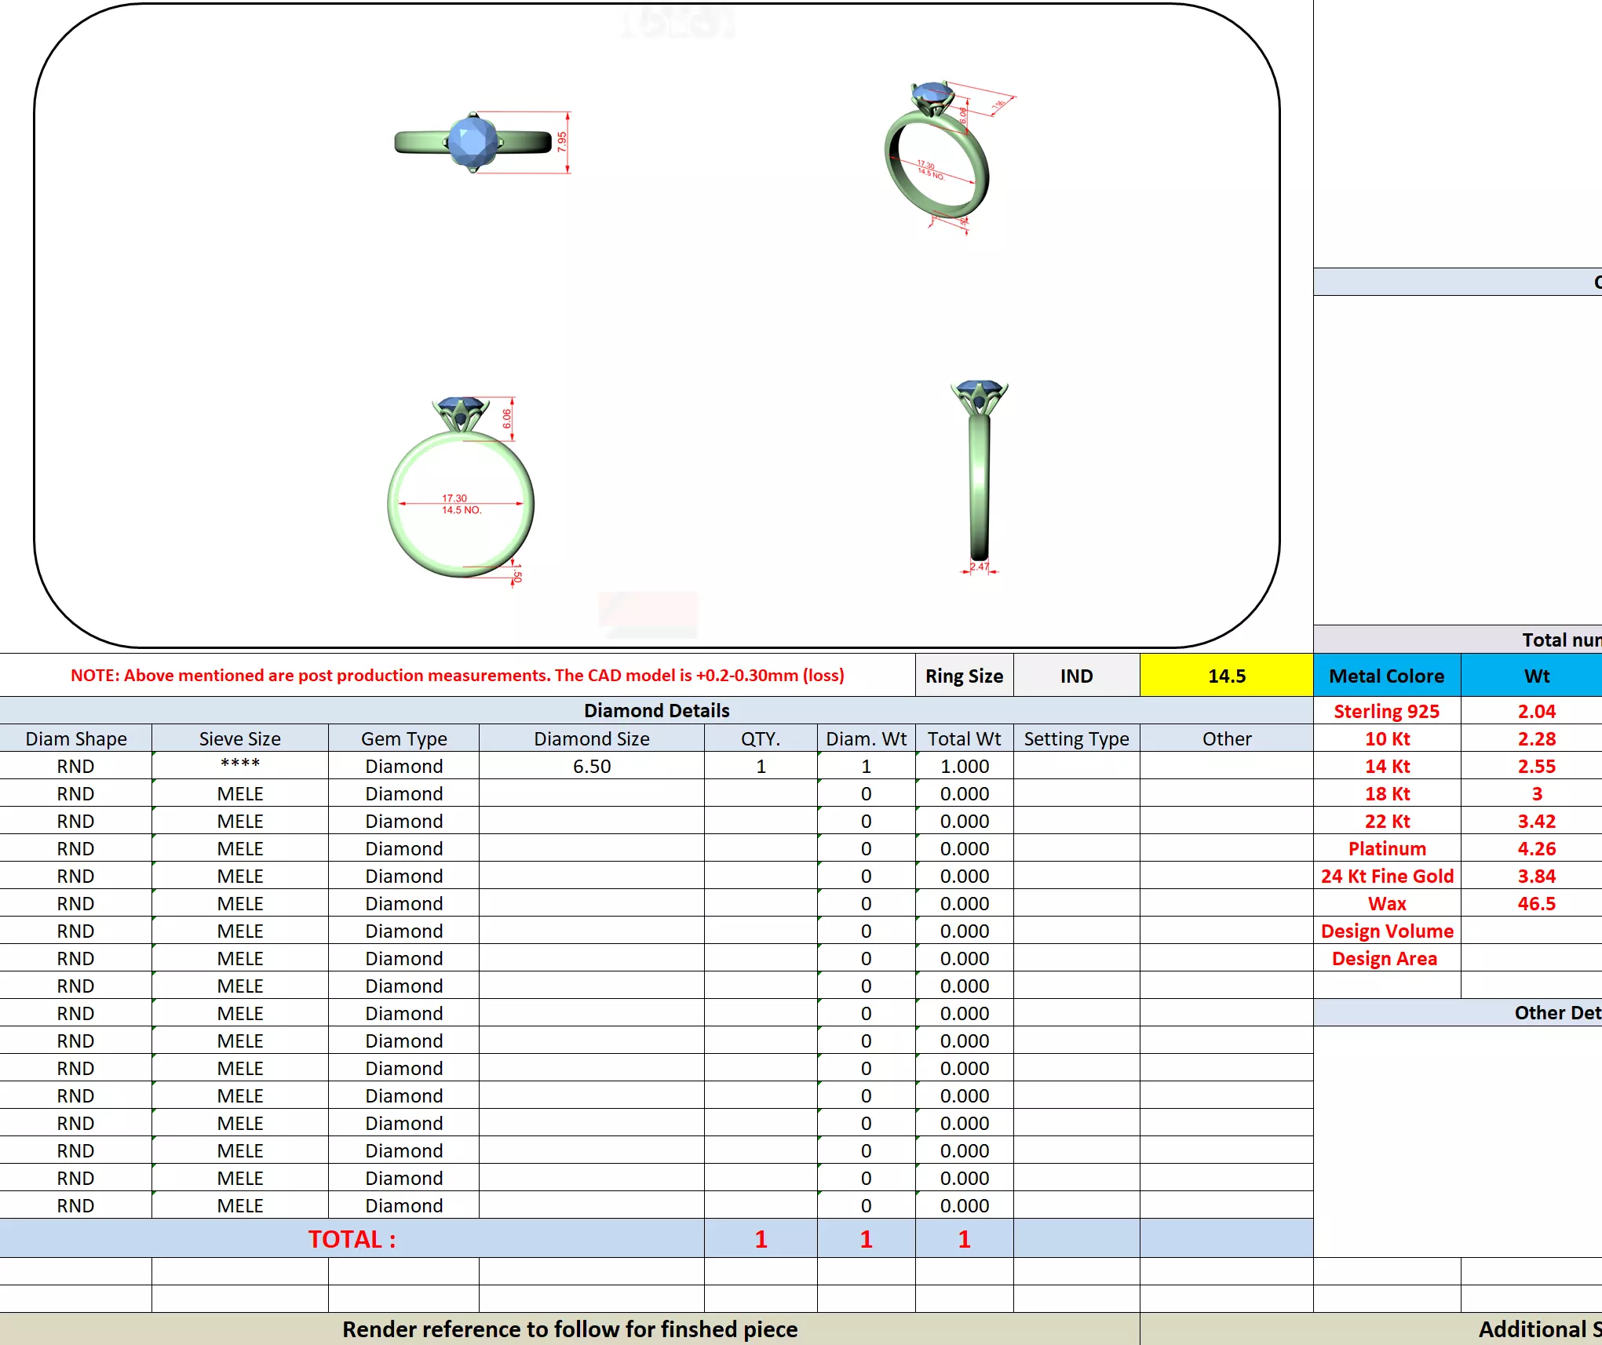Select the Sterling 925 row label

(x=1386, y=711)
